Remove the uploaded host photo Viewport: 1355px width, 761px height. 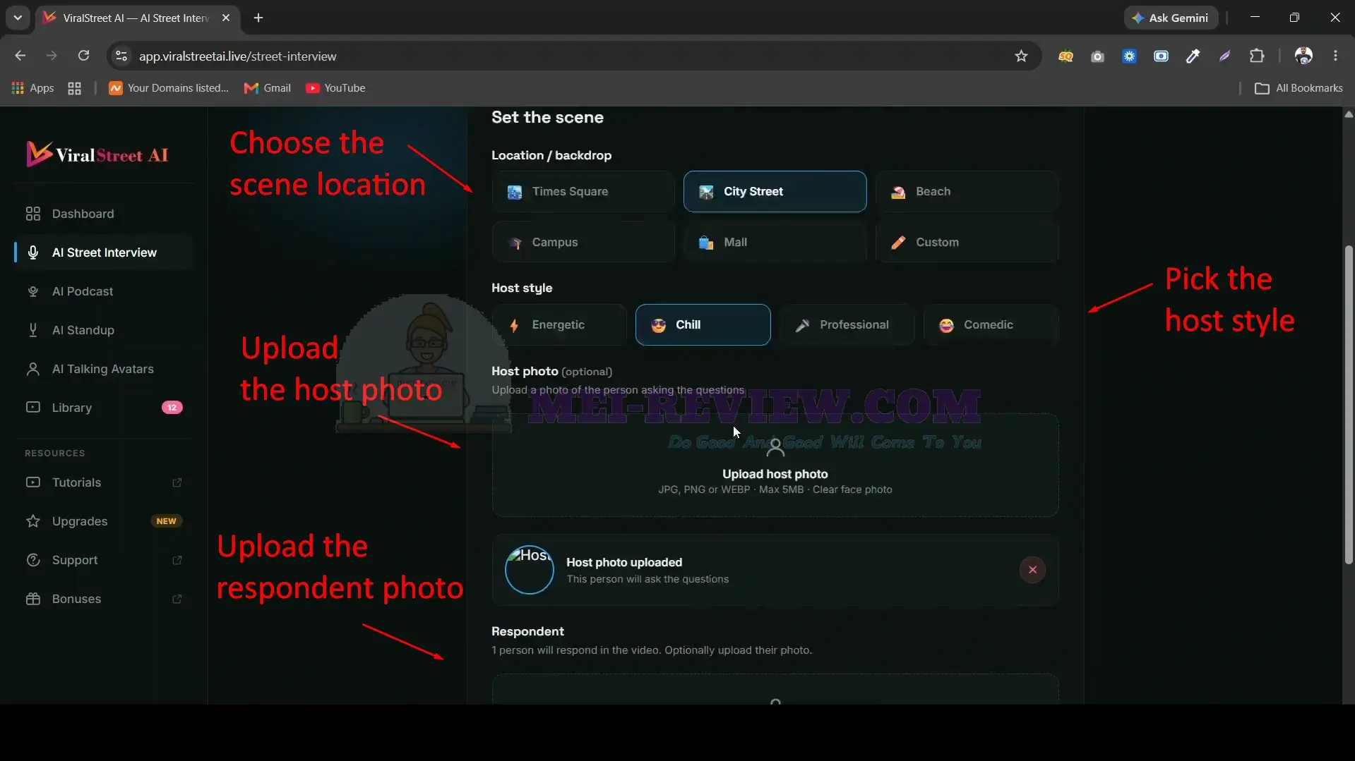click(x=1032, y=570)
